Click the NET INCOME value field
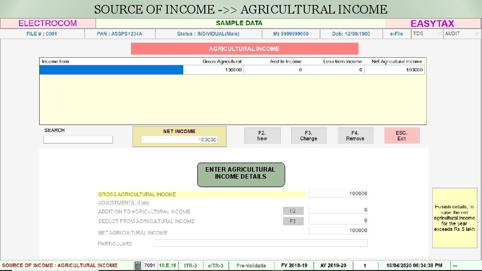Viewport: 482px width, 271px height. click(179, 140)
